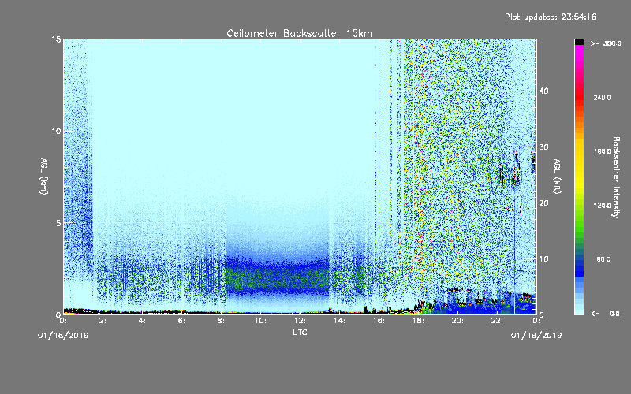The image size is (631, 394).
Task: Click the 20 kft tick label
Action: tap(543, 203)
